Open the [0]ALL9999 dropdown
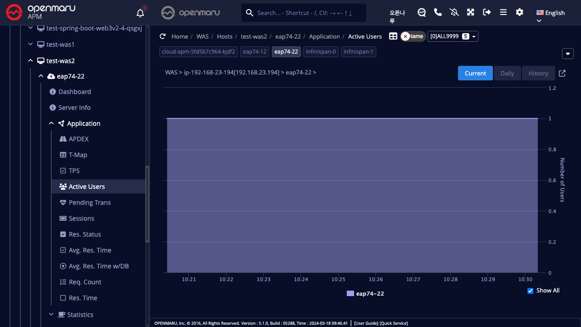The height and width of the screenshot is (327, 581). (453, 36)
